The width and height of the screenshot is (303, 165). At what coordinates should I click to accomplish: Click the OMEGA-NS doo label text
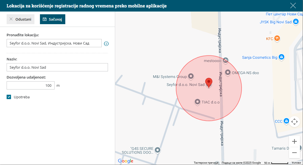coord(245,73)
